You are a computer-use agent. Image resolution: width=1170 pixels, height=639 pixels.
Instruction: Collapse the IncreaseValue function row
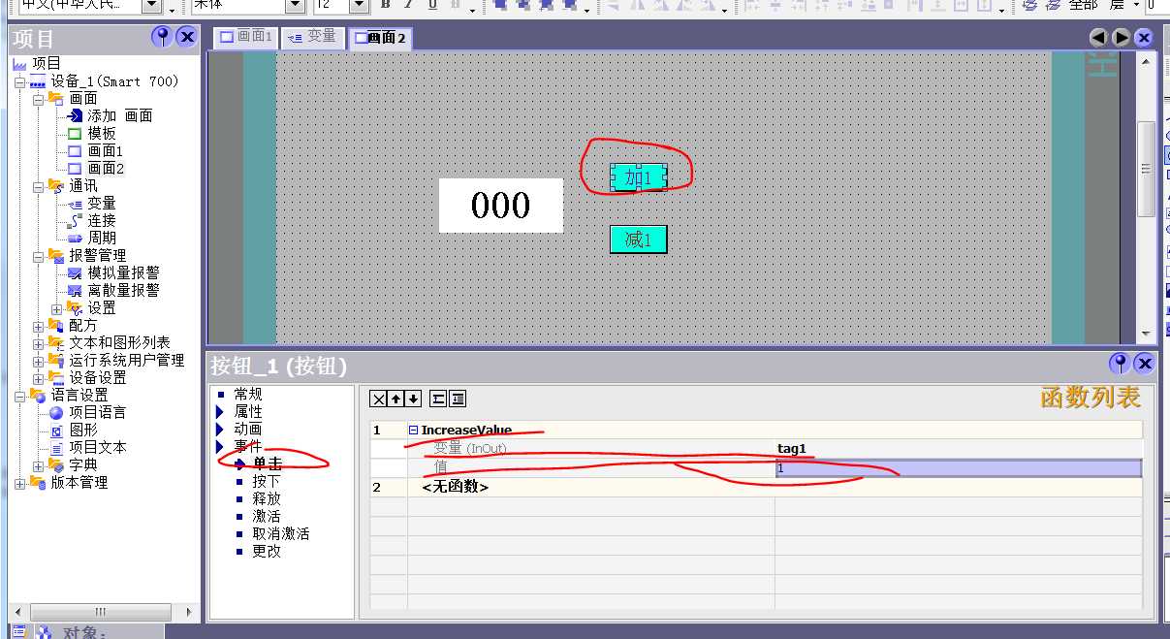414,431
